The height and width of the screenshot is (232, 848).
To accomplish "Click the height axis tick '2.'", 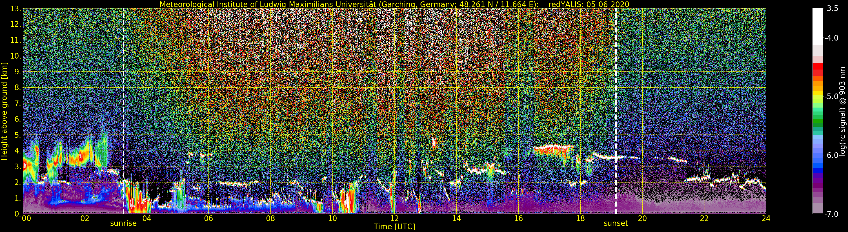I will pyautogui.click(x=18, y=182).
